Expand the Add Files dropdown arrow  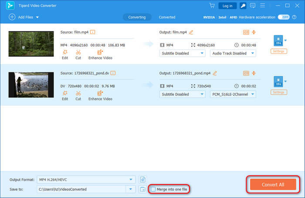[x=37, y=17]
